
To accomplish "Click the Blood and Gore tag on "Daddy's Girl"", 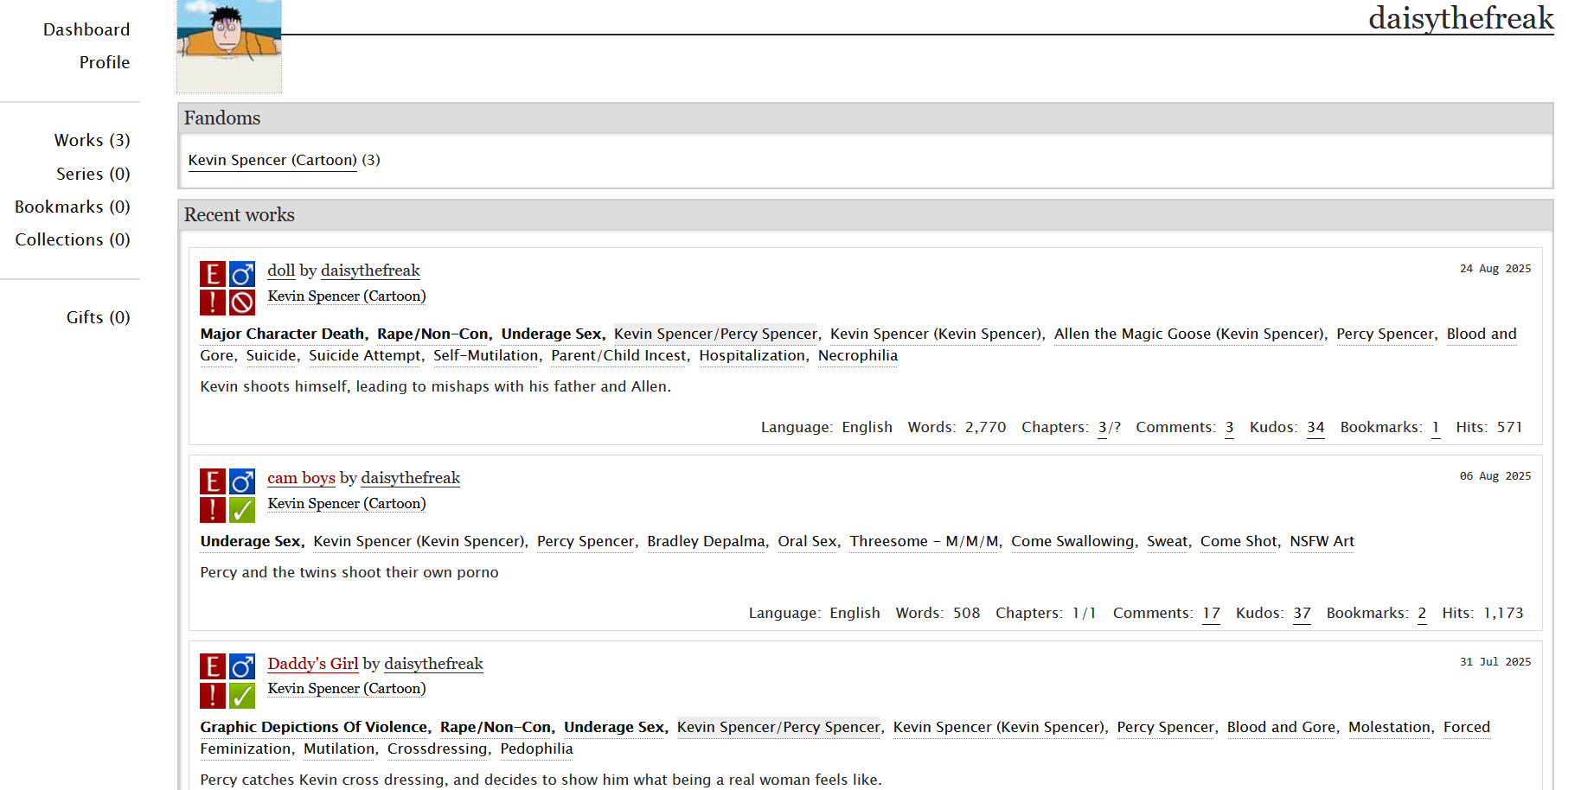I will point(1282,727).
